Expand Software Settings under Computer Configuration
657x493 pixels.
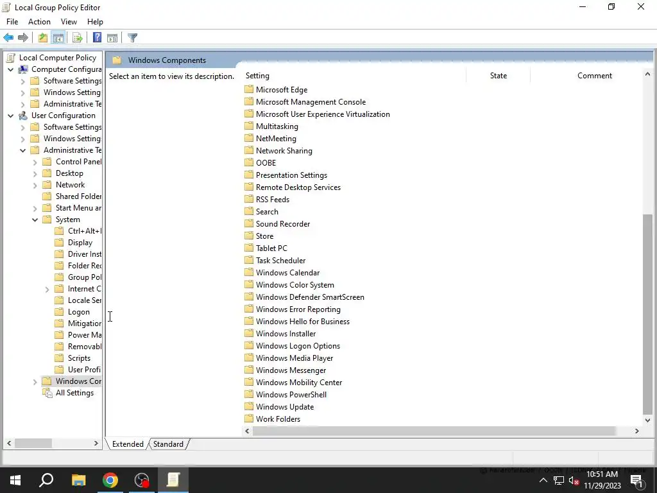tap(23, 81)
